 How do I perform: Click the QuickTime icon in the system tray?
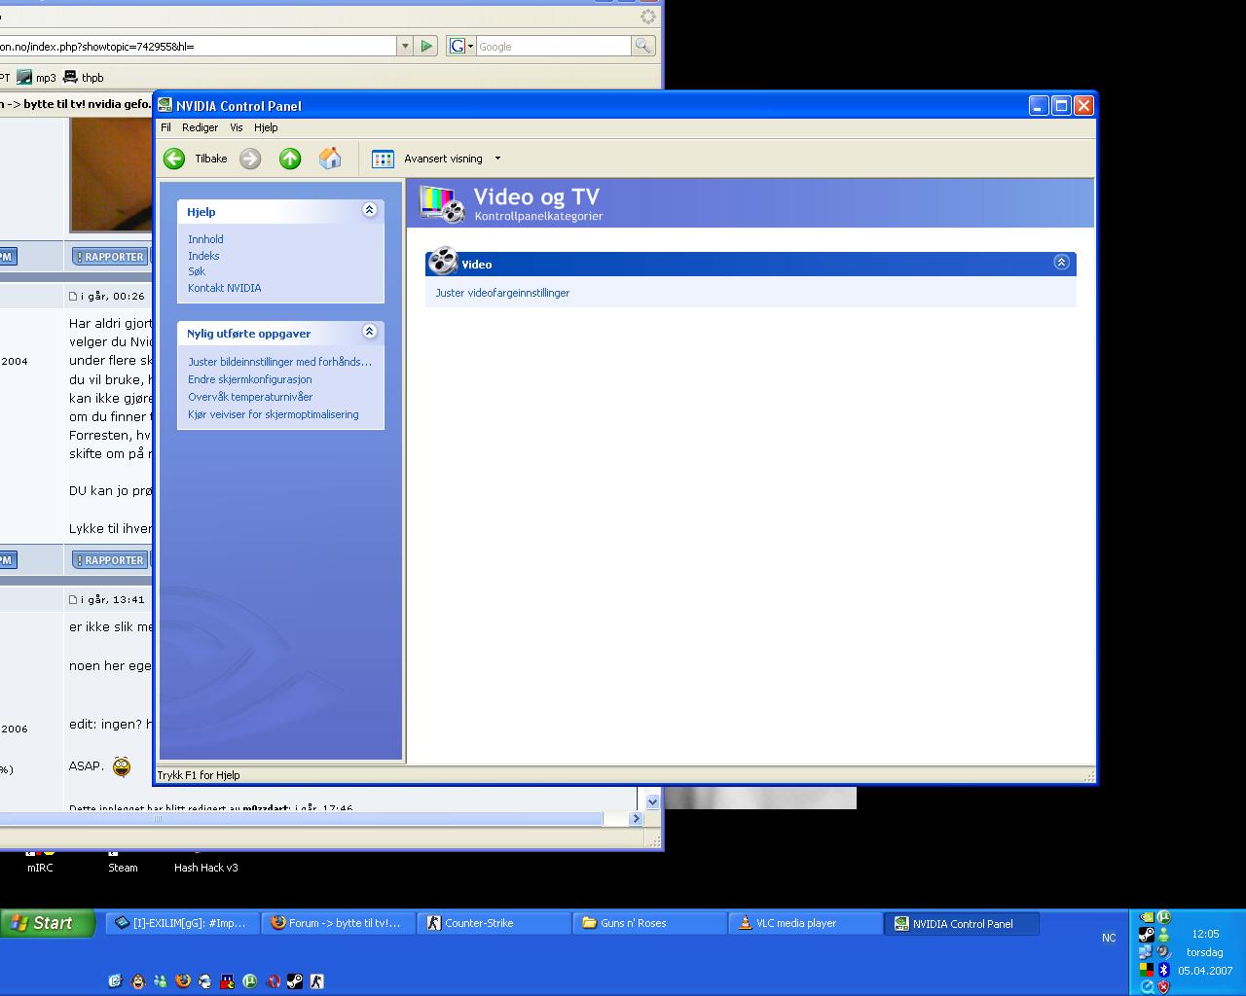1146,986
